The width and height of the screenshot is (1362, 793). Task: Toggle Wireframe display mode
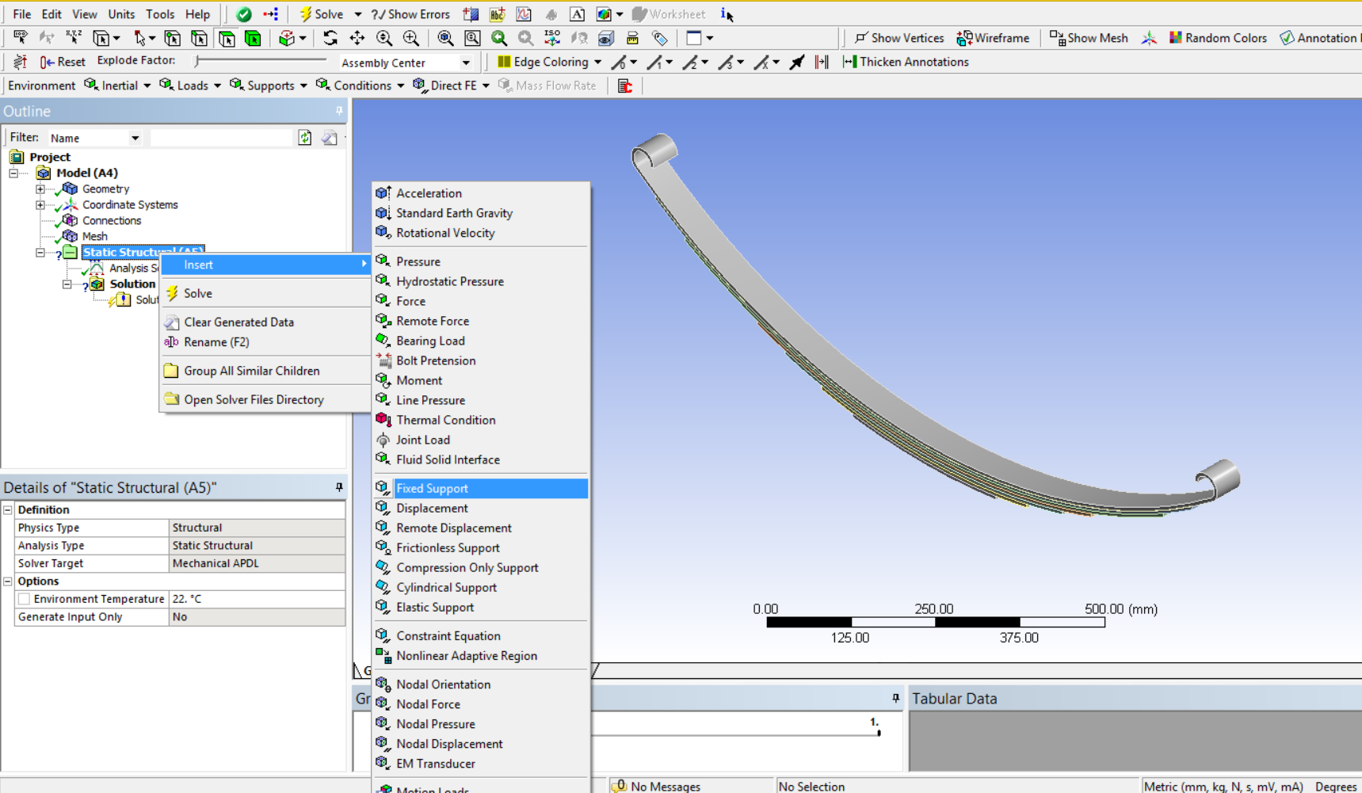993,38
